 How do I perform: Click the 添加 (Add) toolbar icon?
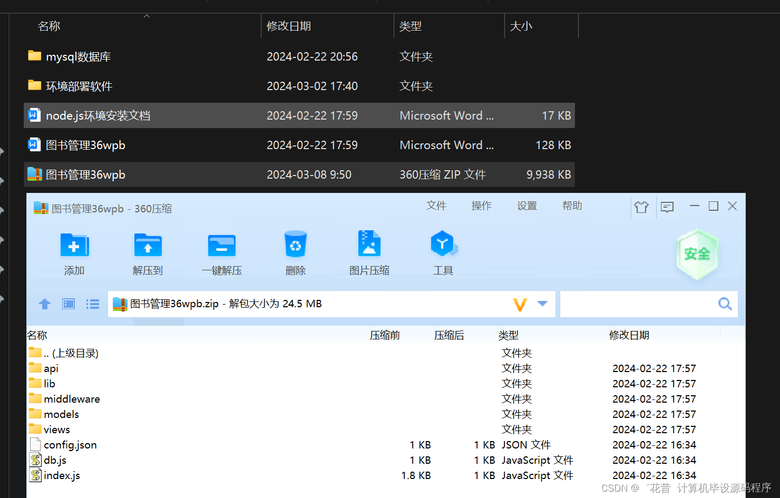pos(74,253)
